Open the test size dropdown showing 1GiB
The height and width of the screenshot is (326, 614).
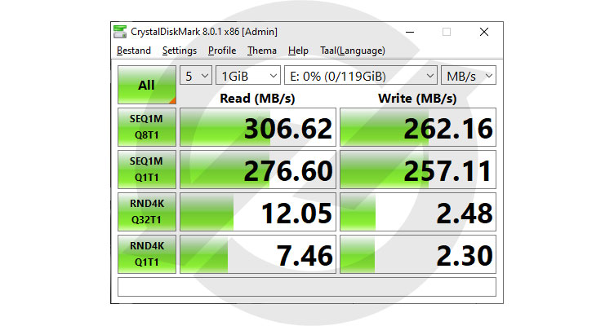pyautogui.click(x=248, y=76)
